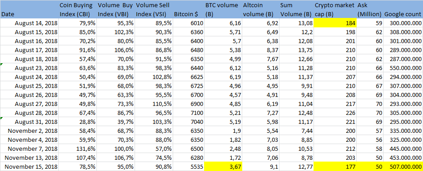The image size is (423, 171).
Task: Click the yellow-highlighted 184 market cap cell
Action: (335, 23)
